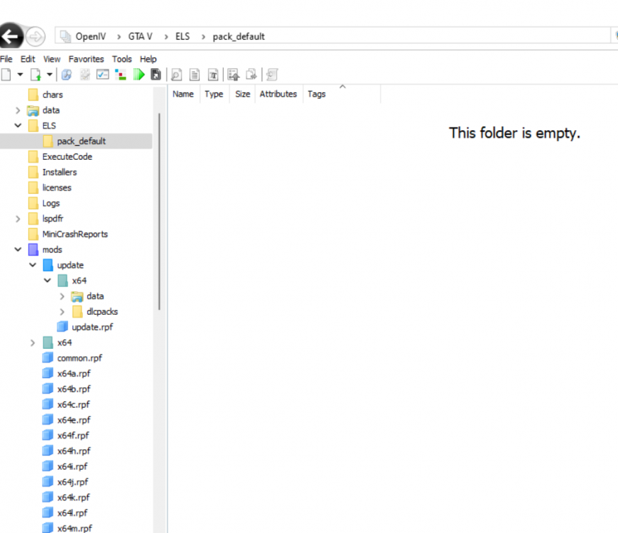This screenshot has height=533, width=618.
Task: Open the Tools menu
Action: tap(121, 59)
